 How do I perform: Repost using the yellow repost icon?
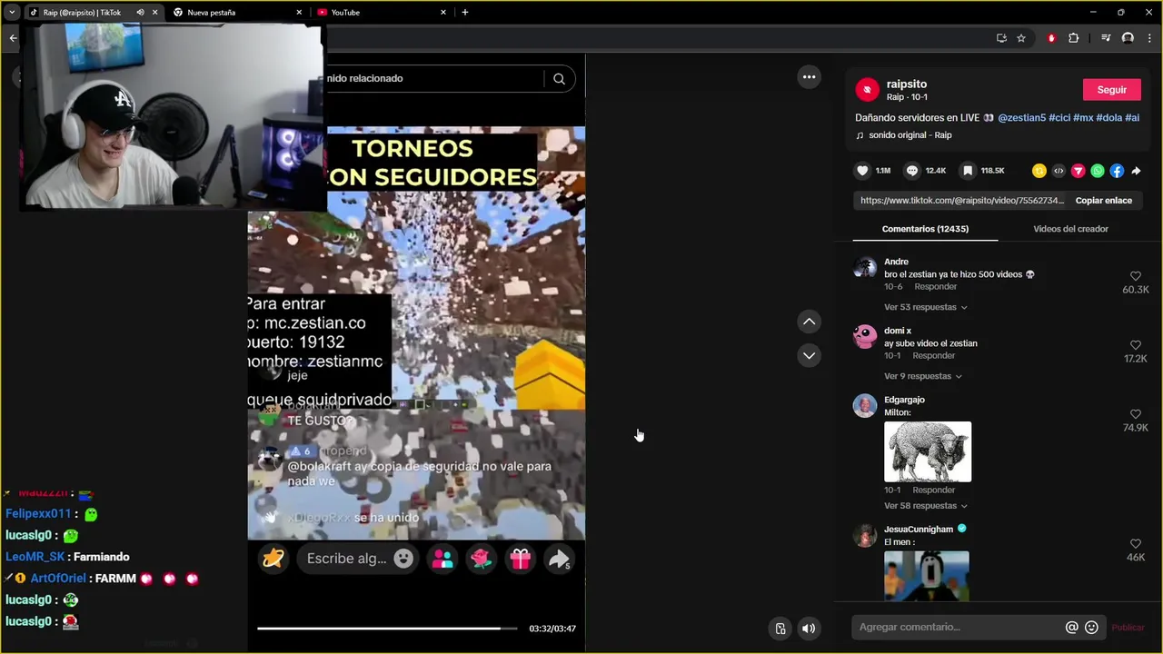coord(1039,171)
